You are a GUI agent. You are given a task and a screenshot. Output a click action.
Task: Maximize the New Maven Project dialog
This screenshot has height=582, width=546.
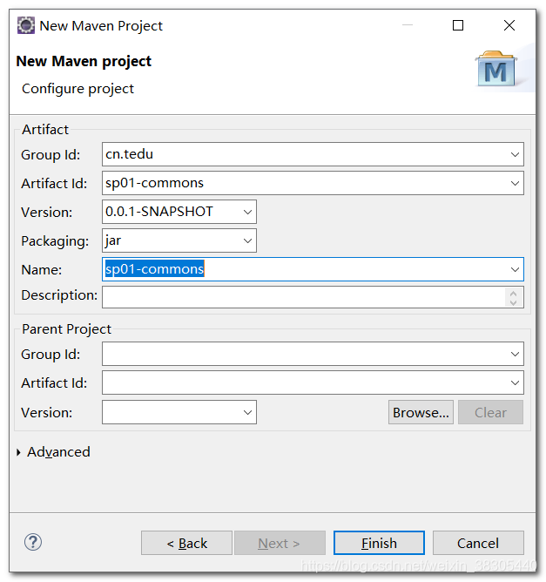[x=458, y=25]
